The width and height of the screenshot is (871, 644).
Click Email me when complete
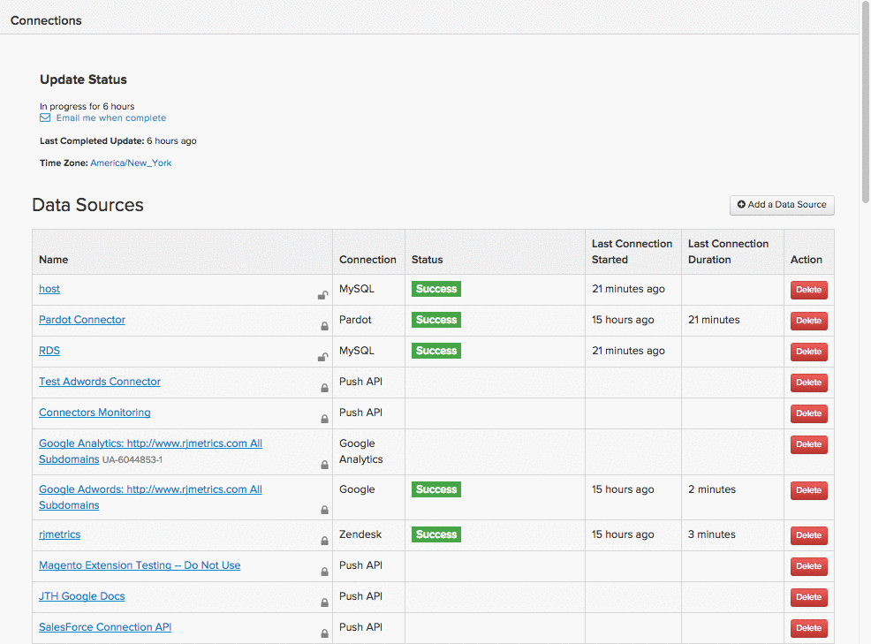(111, 117)
